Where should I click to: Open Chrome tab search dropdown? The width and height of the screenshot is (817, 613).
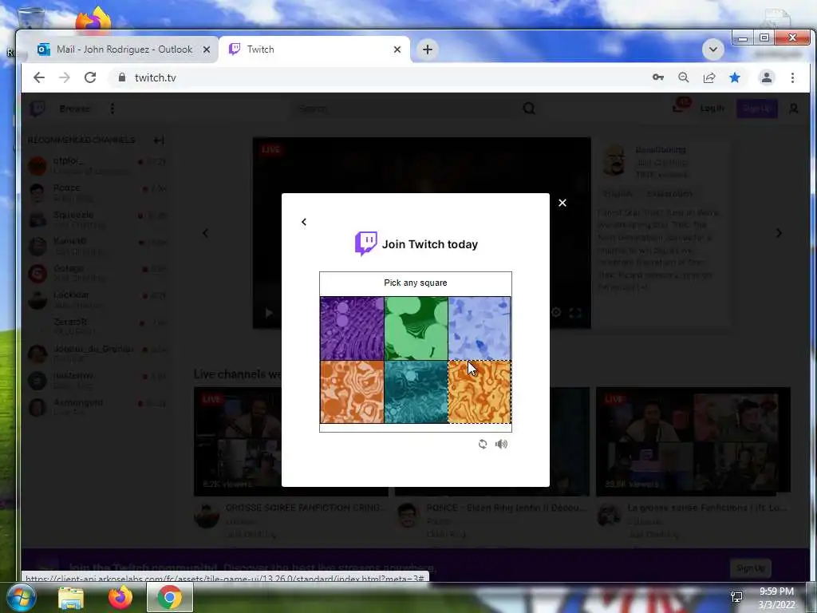tap(712, 49)
